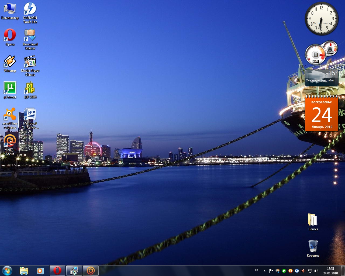Select Media Player Classic shortcut
The height and width of the screenshot is (276, 345).
coord(30,61)
